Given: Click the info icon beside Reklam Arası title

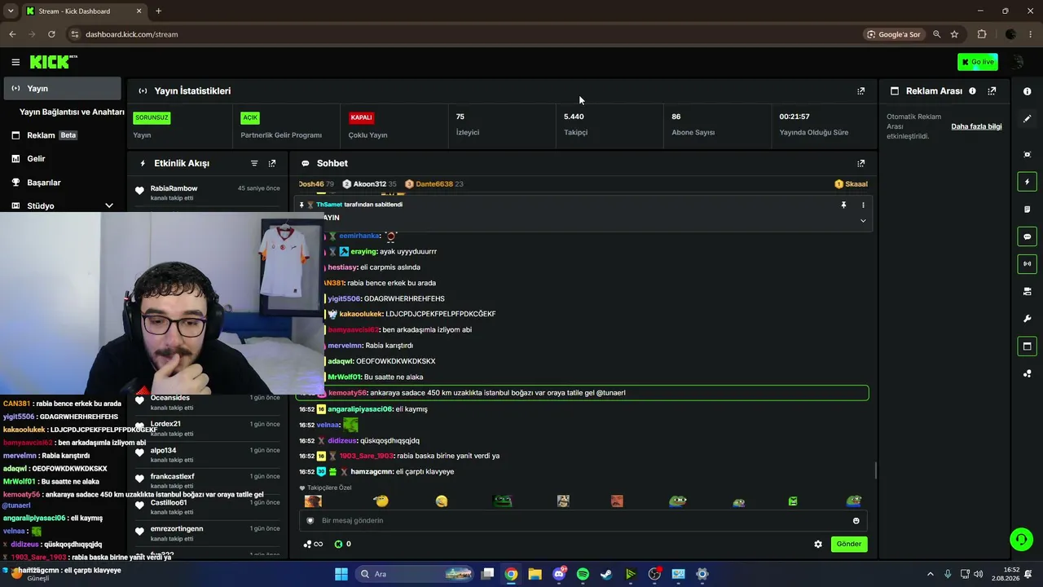Looking at the screenshot, I should 972,91.
